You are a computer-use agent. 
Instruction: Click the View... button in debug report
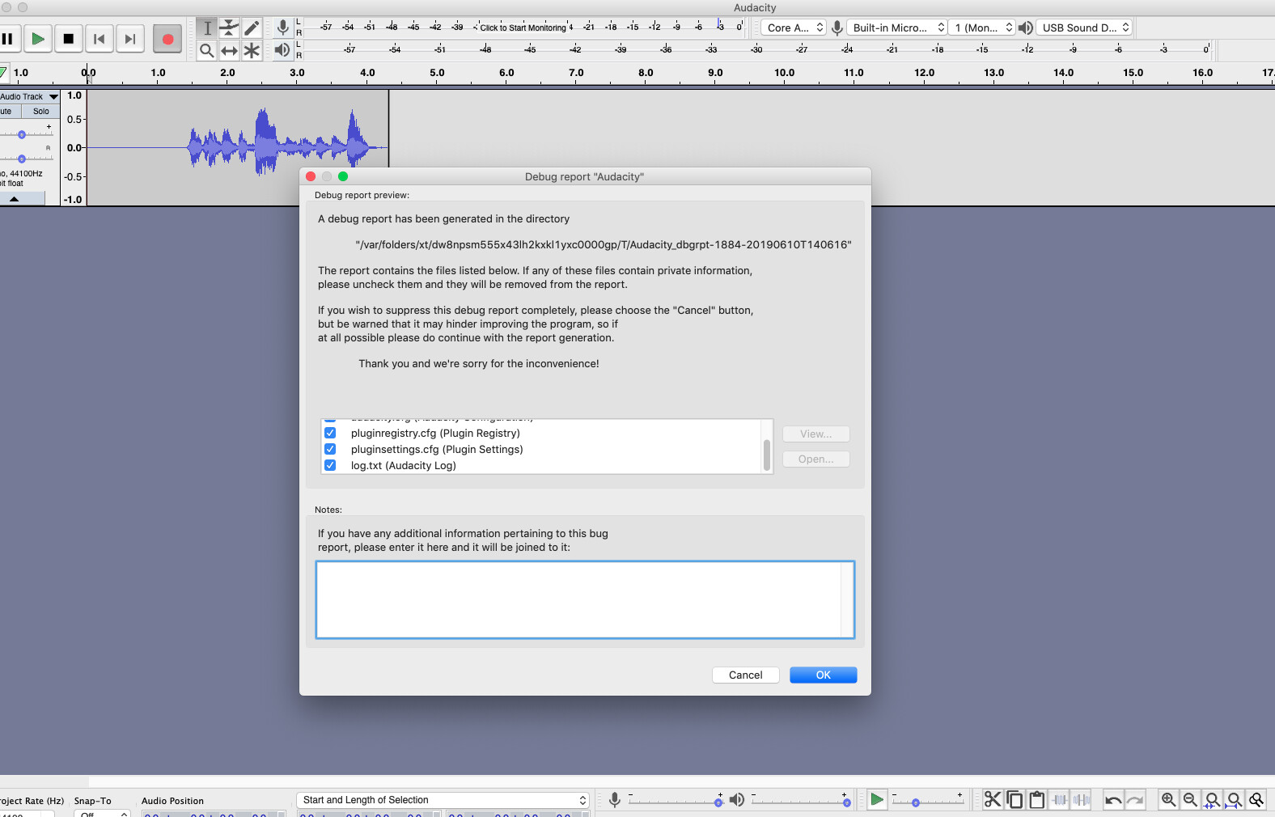click(x=815, y=434)
